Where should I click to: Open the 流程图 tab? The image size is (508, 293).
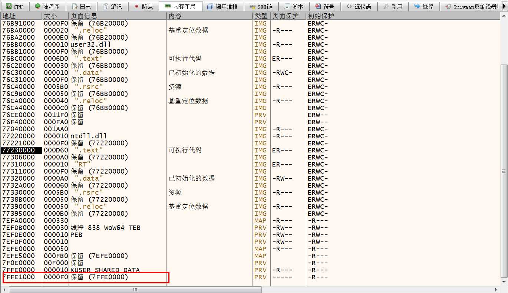[x=47, y=6]
